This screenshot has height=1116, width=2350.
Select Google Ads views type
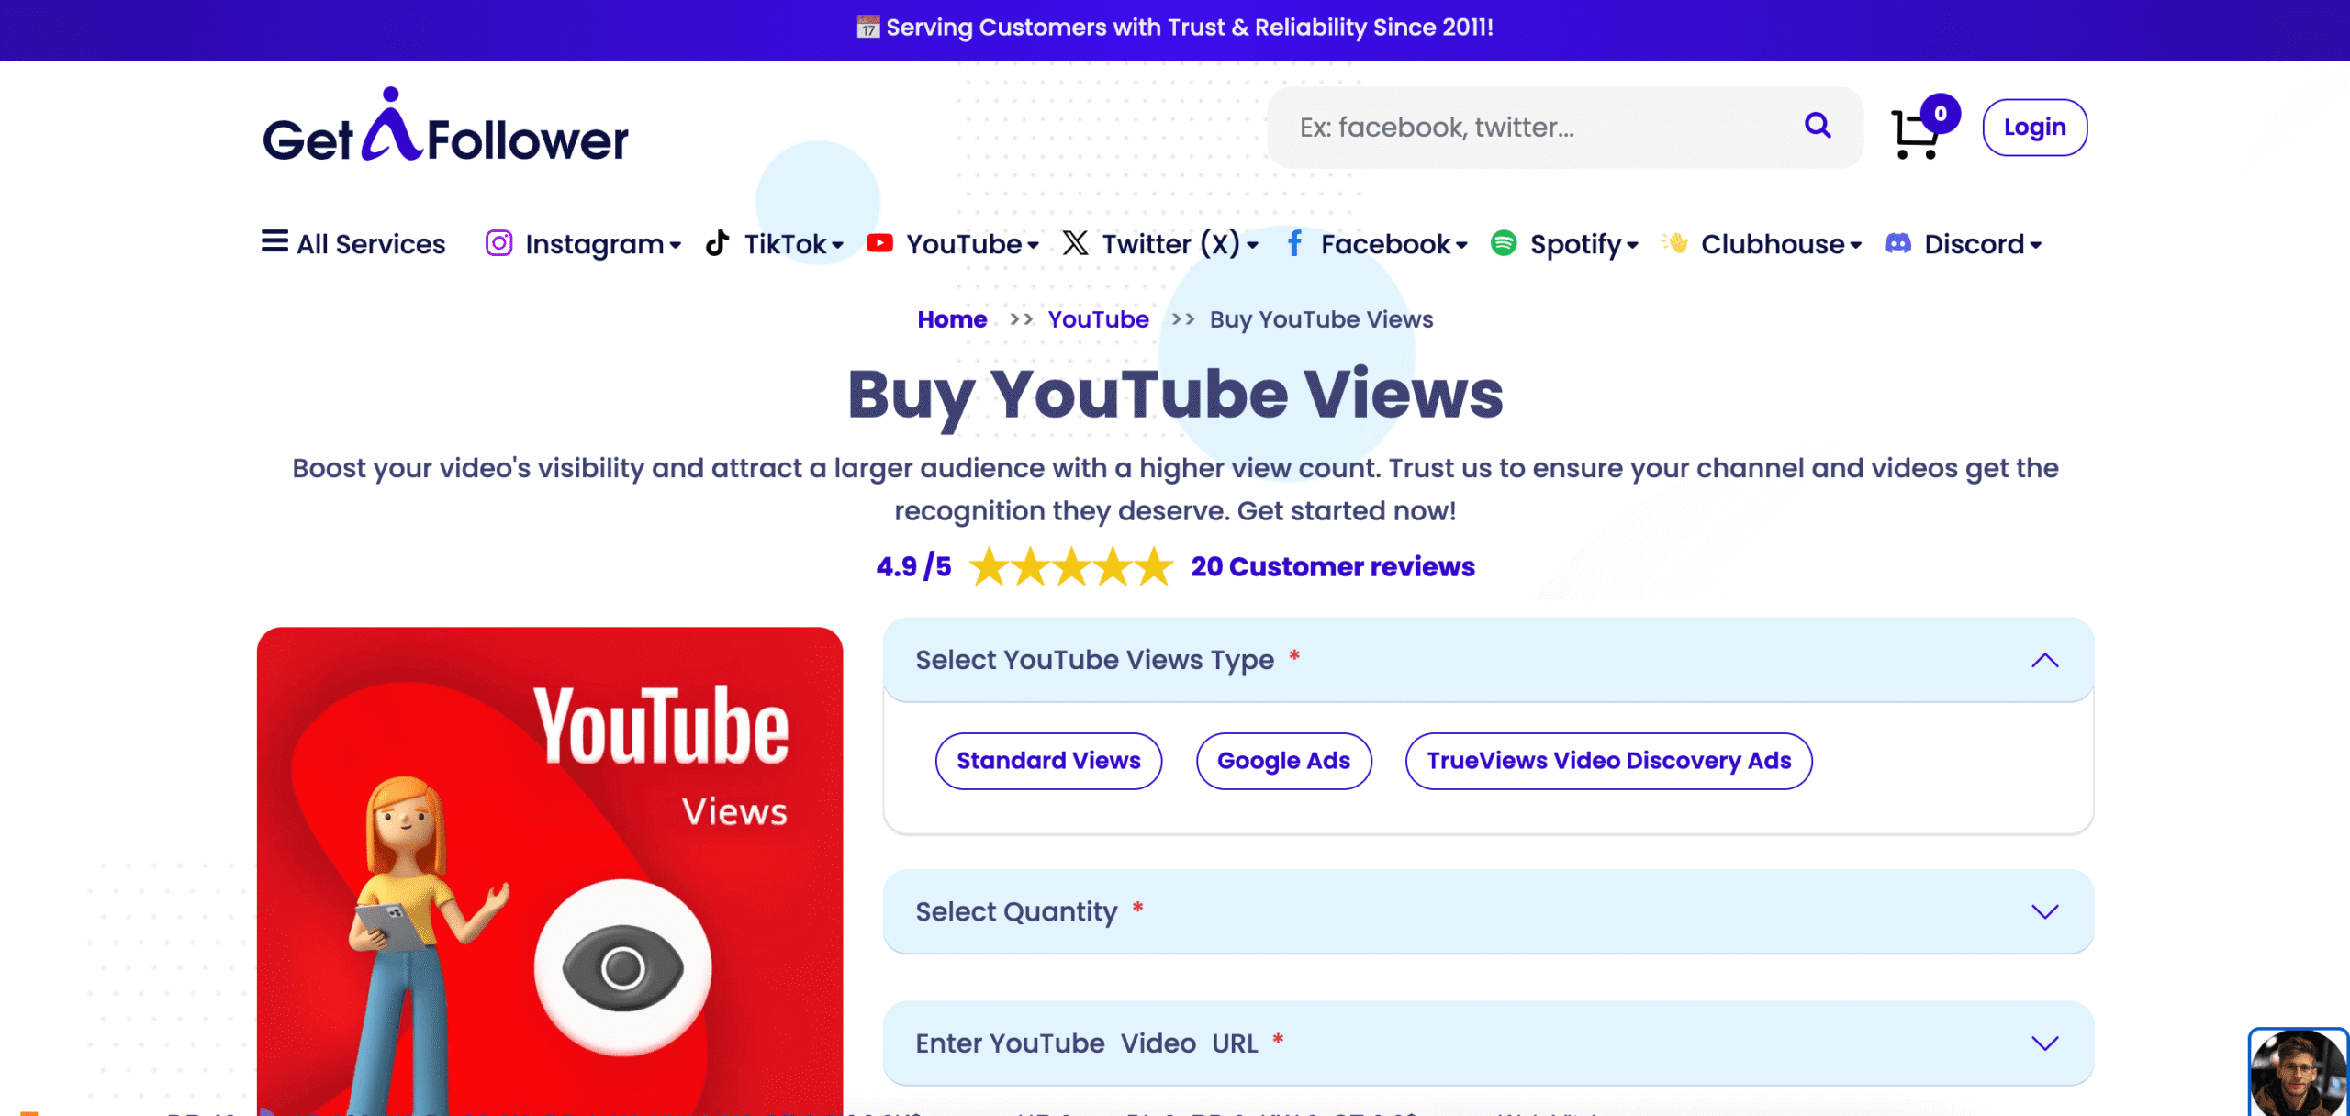point(1283,761)
